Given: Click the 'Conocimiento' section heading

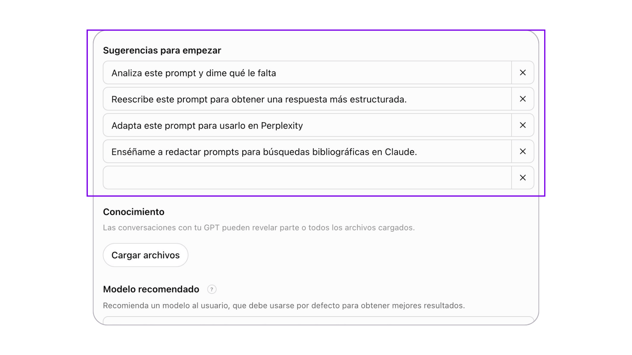Looking at the screenshot, I should 134,212.
